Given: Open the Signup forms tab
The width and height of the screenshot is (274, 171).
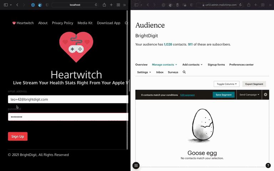Looking at the screenshot, I should tap(216, 64).
